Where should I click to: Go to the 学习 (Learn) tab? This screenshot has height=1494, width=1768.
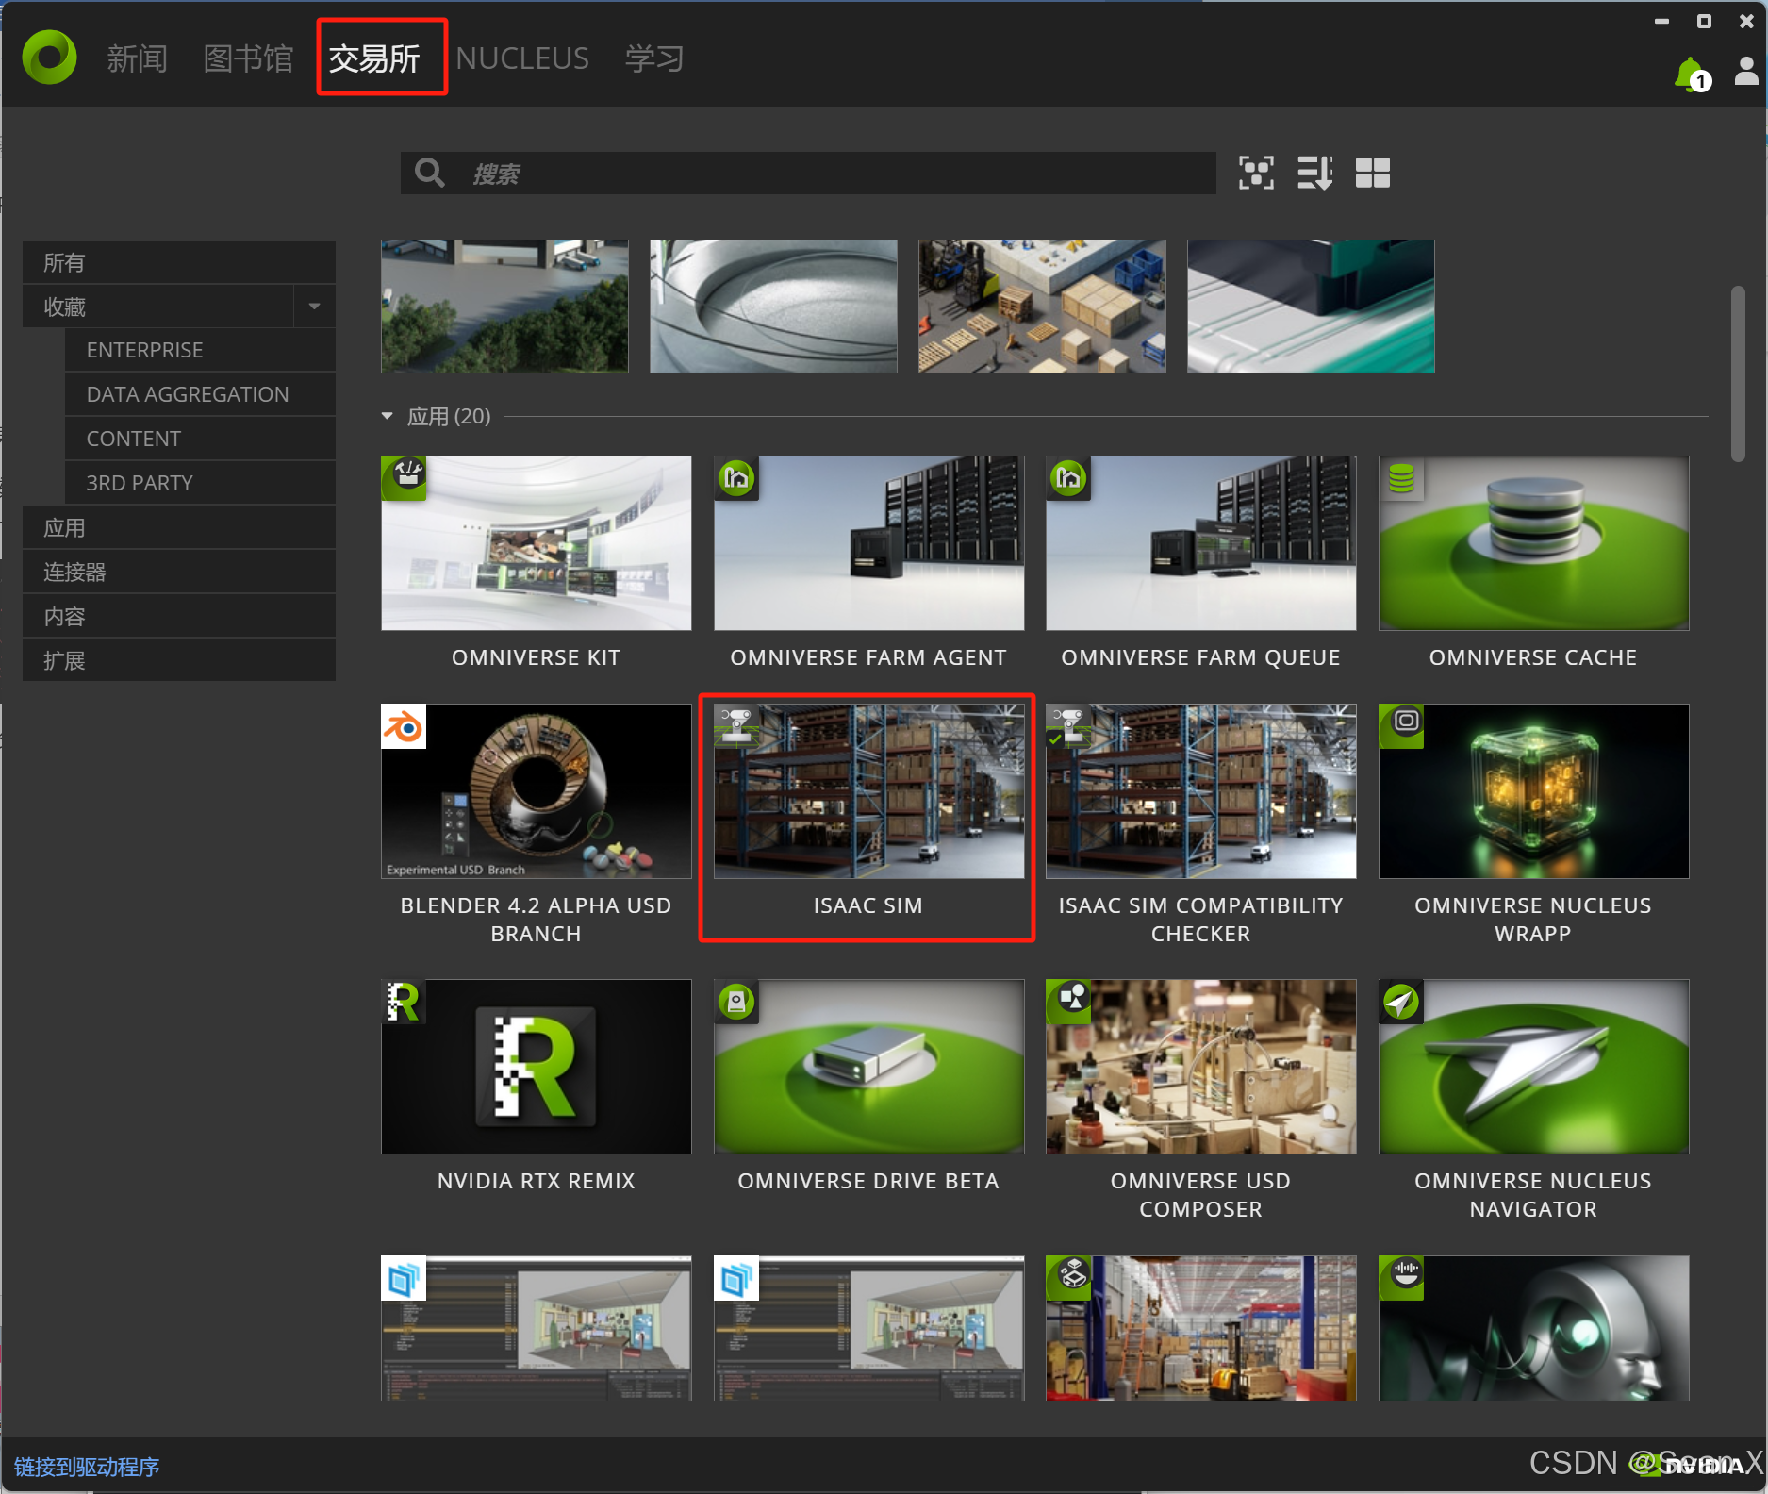(654, 58)
